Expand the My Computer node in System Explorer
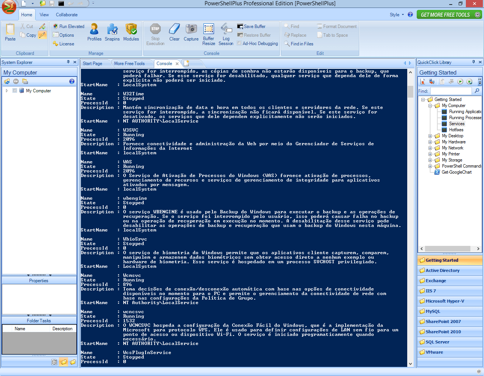This screenshot has width=484, height=376. click(7, 90)
